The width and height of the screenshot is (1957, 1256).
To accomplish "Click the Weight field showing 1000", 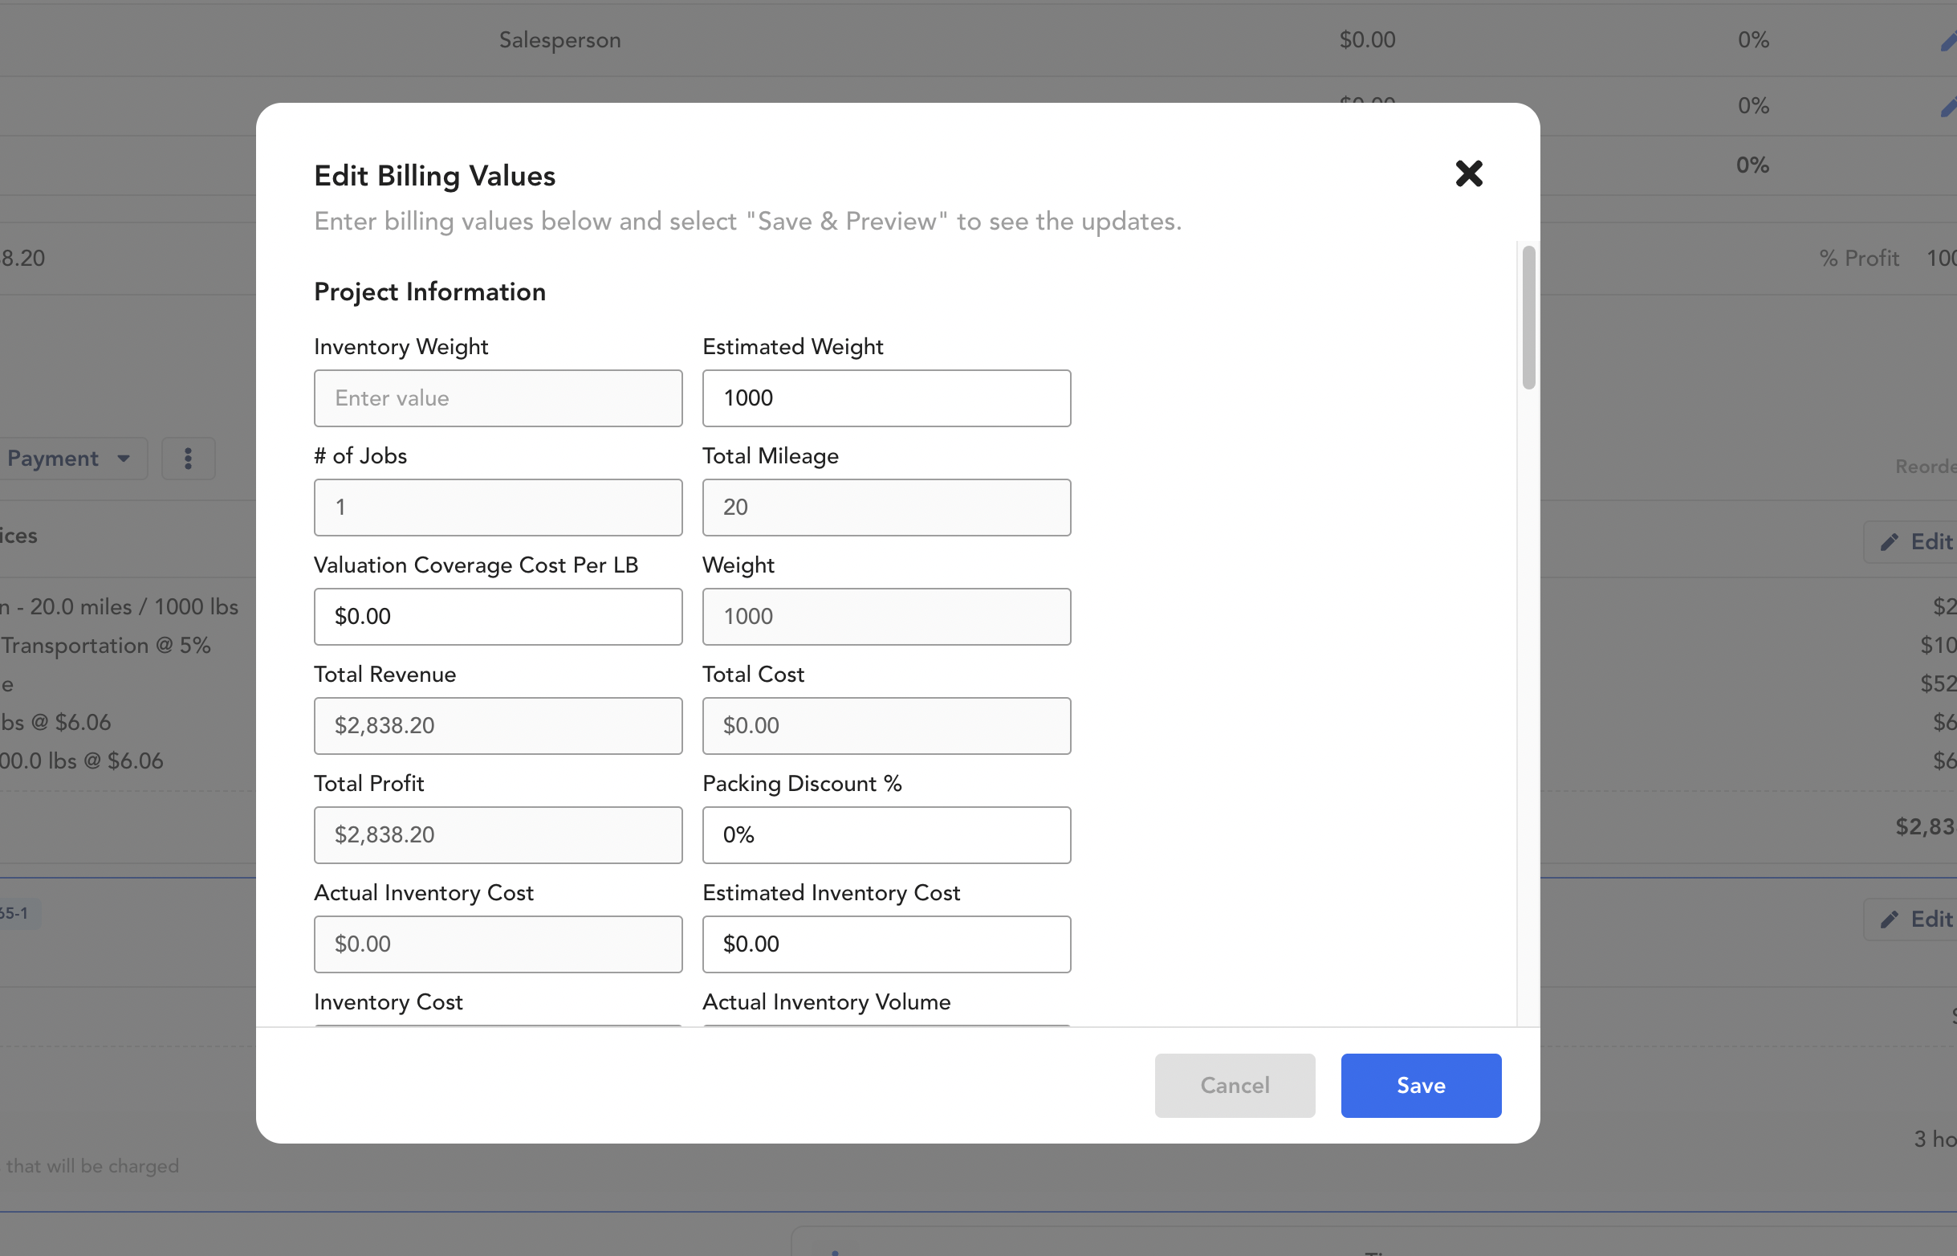I will [887, 617].
